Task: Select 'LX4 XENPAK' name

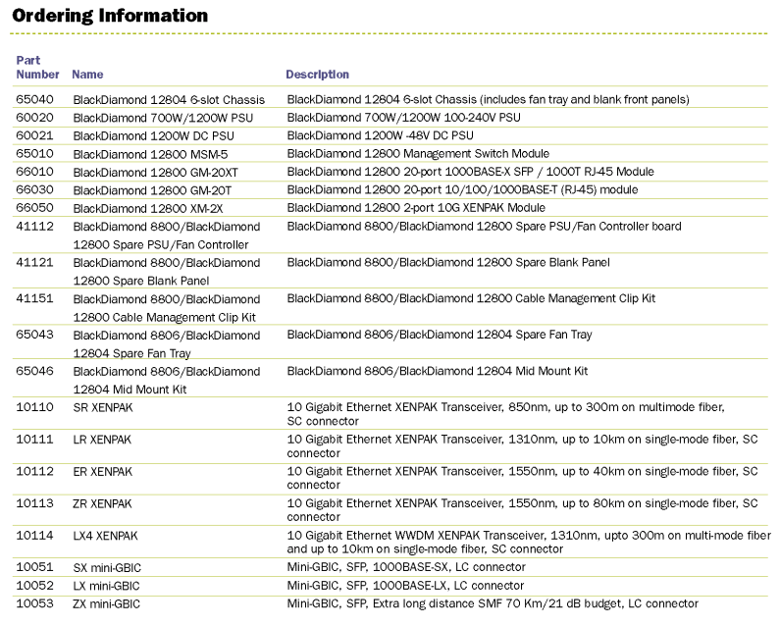Action: 105,536
